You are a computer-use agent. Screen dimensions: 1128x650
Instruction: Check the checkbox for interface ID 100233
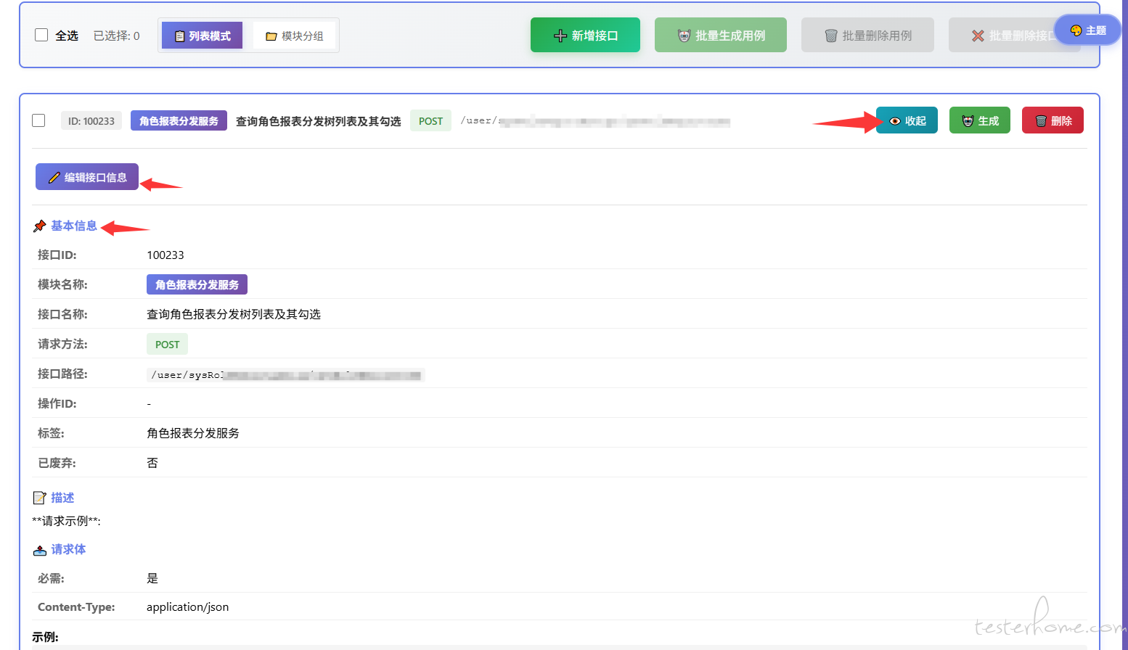pos(39,120)
